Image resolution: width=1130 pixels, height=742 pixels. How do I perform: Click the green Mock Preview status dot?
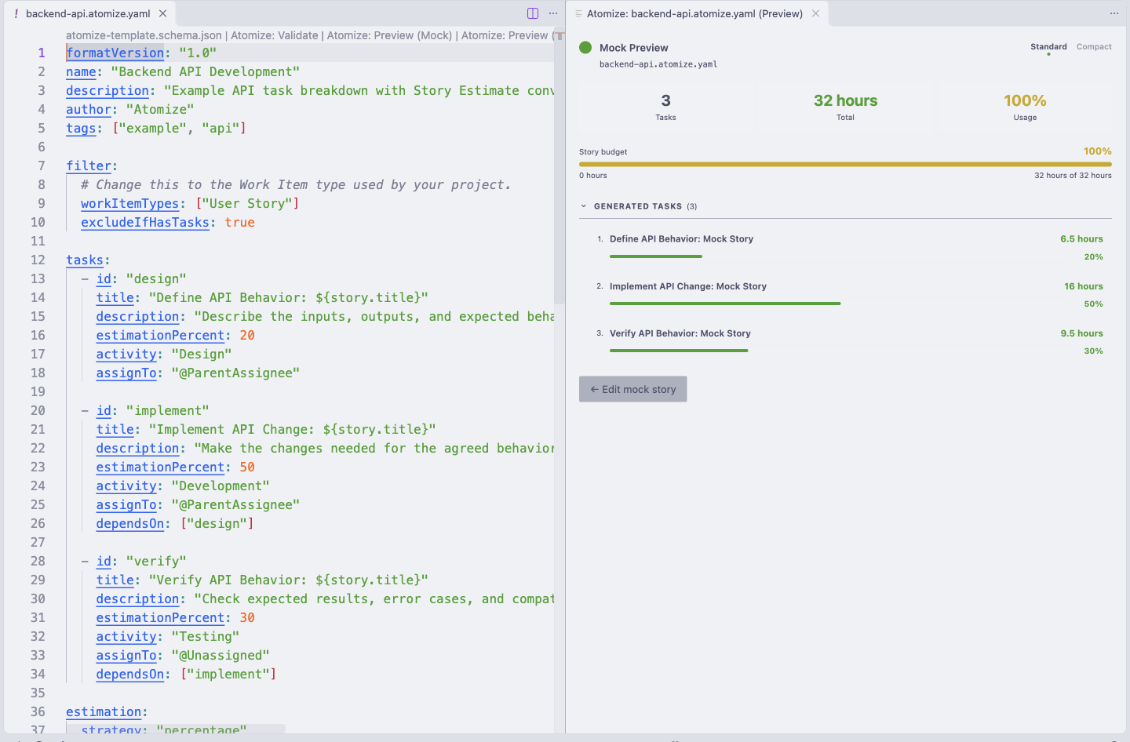pos(585,47)
